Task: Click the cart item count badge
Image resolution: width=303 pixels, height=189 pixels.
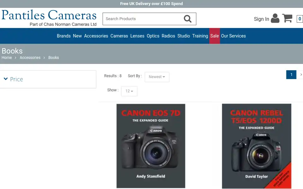Action: 300,19
